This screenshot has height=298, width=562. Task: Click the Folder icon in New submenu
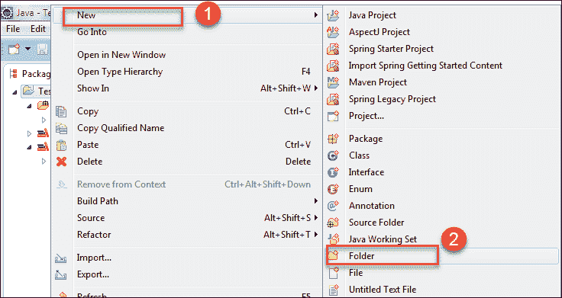[x=334, y=256]
